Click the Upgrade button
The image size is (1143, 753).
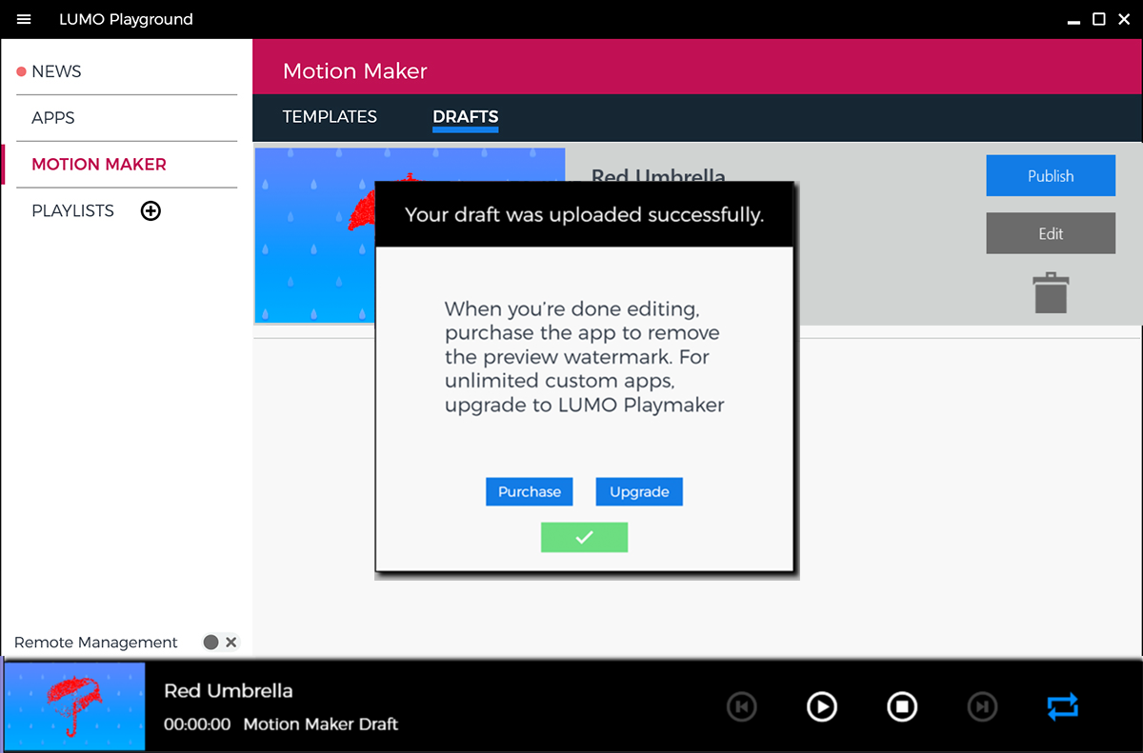point(639,492)
